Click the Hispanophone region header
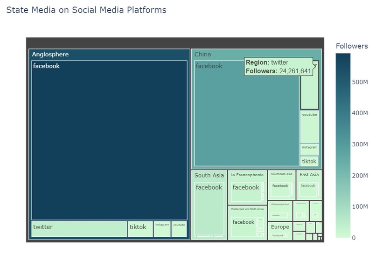Image resolution: width=376 pixels, height=254 pixels. [x=280, y=204]
